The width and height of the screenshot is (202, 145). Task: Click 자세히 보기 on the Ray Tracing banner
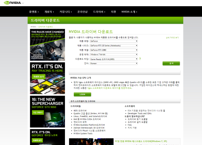click(39, 76)
